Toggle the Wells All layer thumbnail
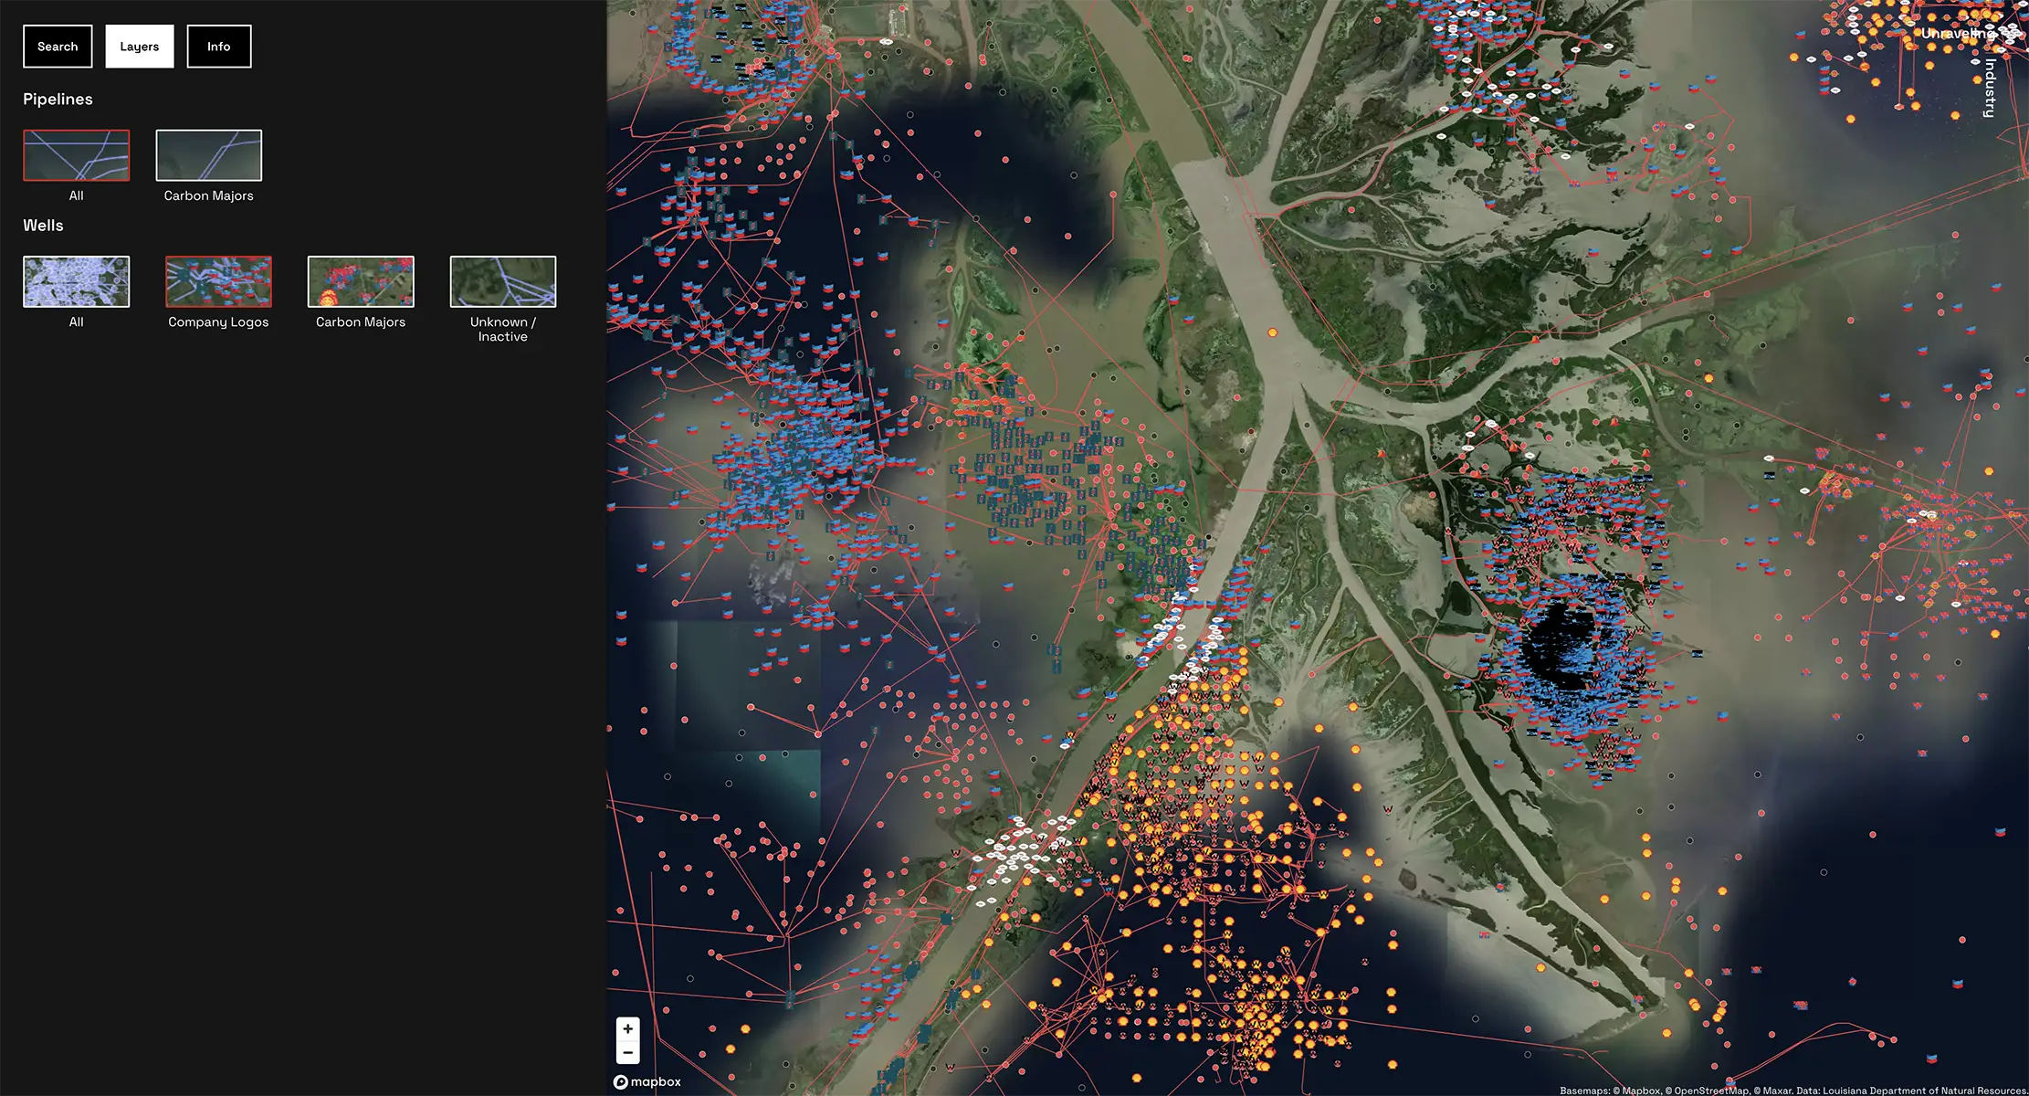The height and width of the screenshot is (1096, 2029). pos(76,281)
